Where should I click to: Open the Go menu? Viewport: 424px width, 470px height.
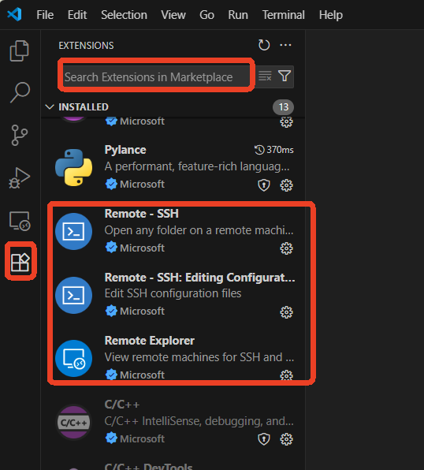206,15
